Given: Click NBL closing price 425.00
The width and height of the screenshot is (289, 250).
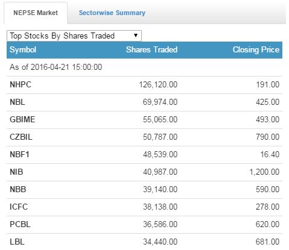Looking at the screenshot, I should (268, 102).
